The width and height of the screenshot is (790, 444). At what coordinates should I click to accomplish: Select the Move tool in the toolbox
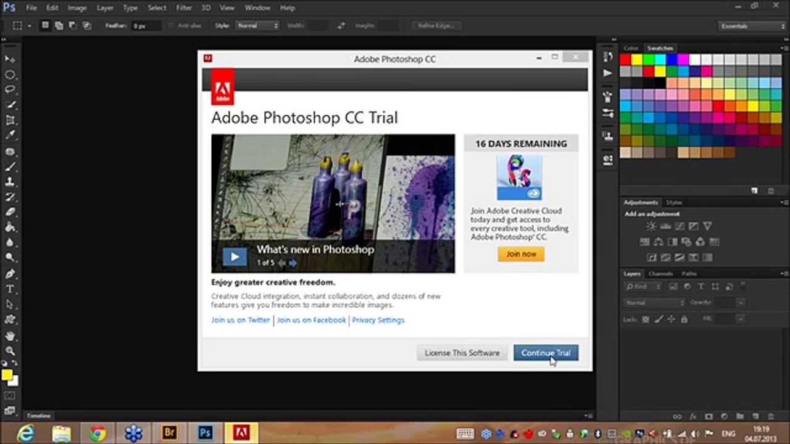coord(10,59)
